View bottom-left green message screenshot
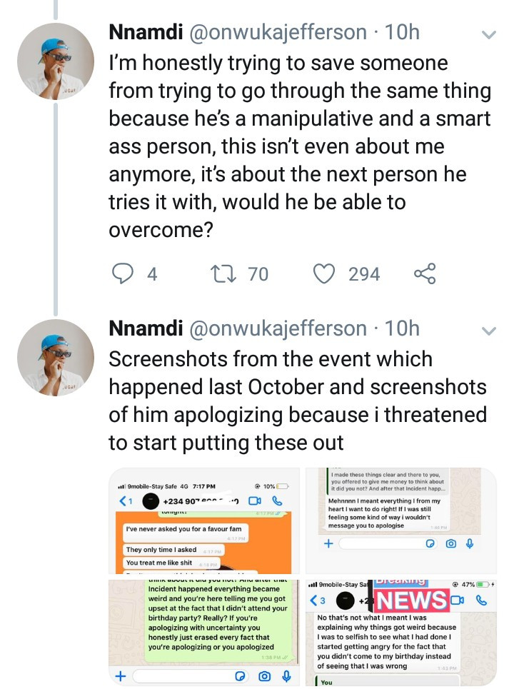This screenshot has height=689, width=514. point(204,633)
